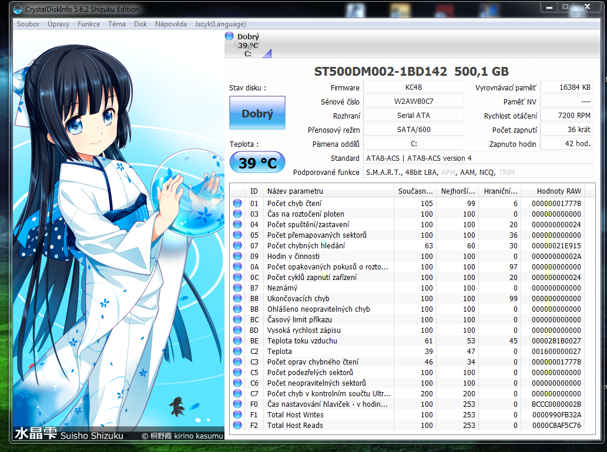This screenshot has height=452, width=607.
Task: Click the Serial ATA interface field
Action: pos(414,115)
